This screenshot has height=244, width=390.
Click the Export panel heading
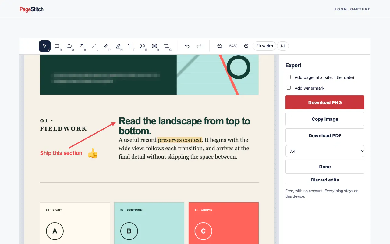click(293, 65)
